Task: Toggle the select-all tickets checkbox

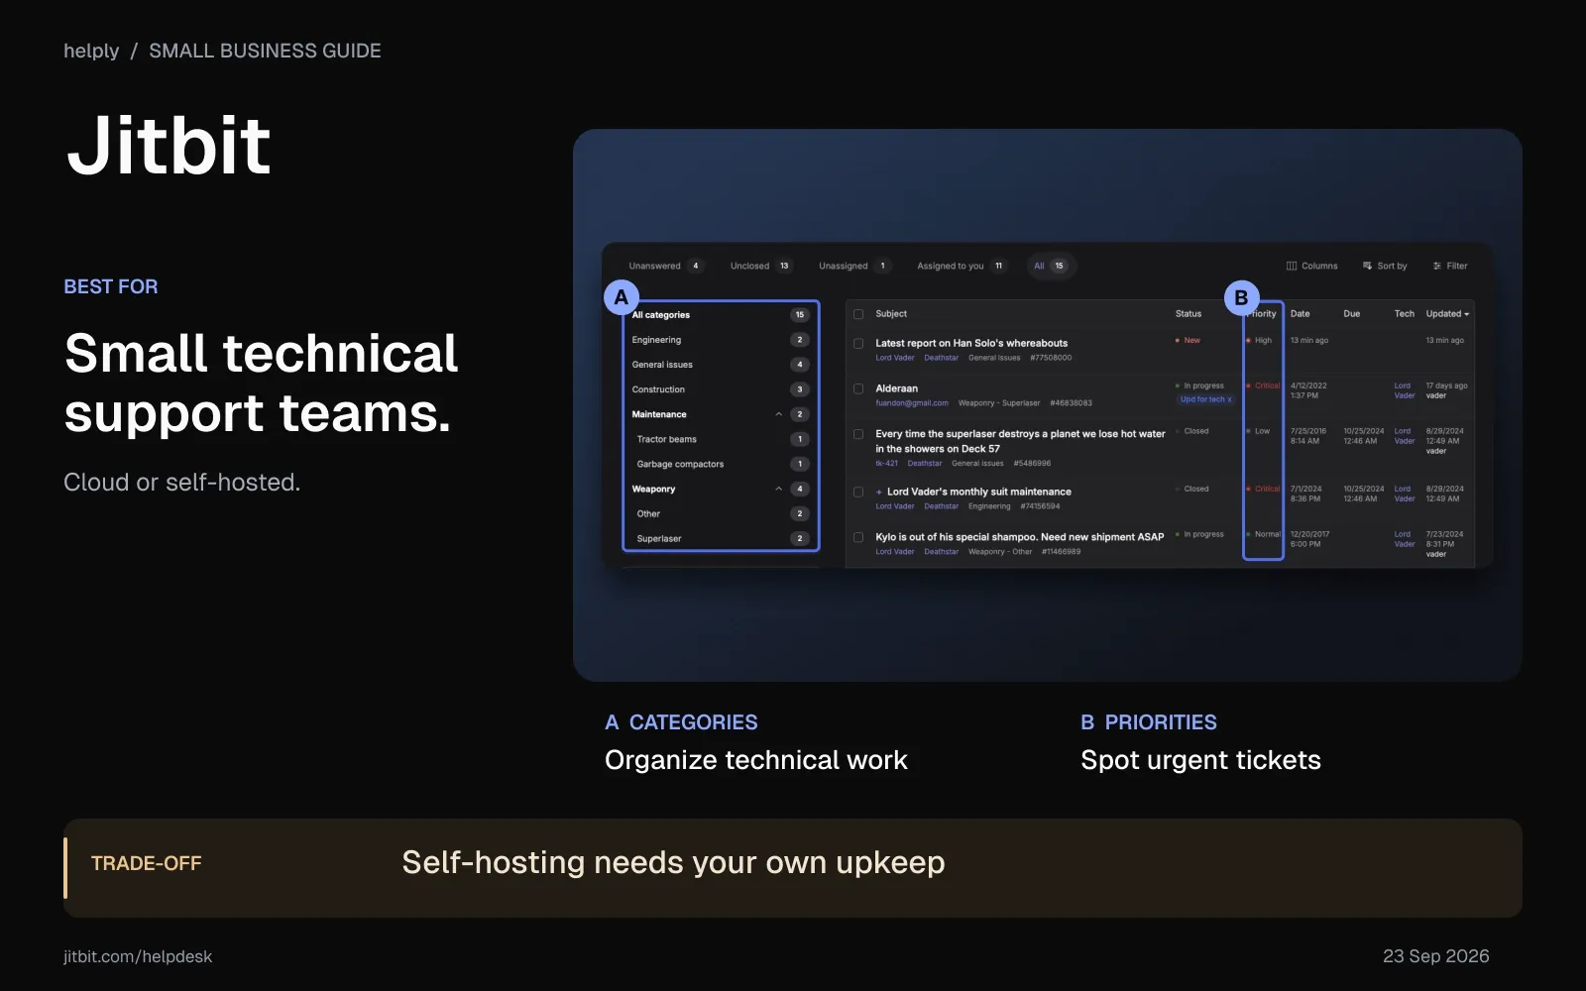Action: tap(858, 314)
